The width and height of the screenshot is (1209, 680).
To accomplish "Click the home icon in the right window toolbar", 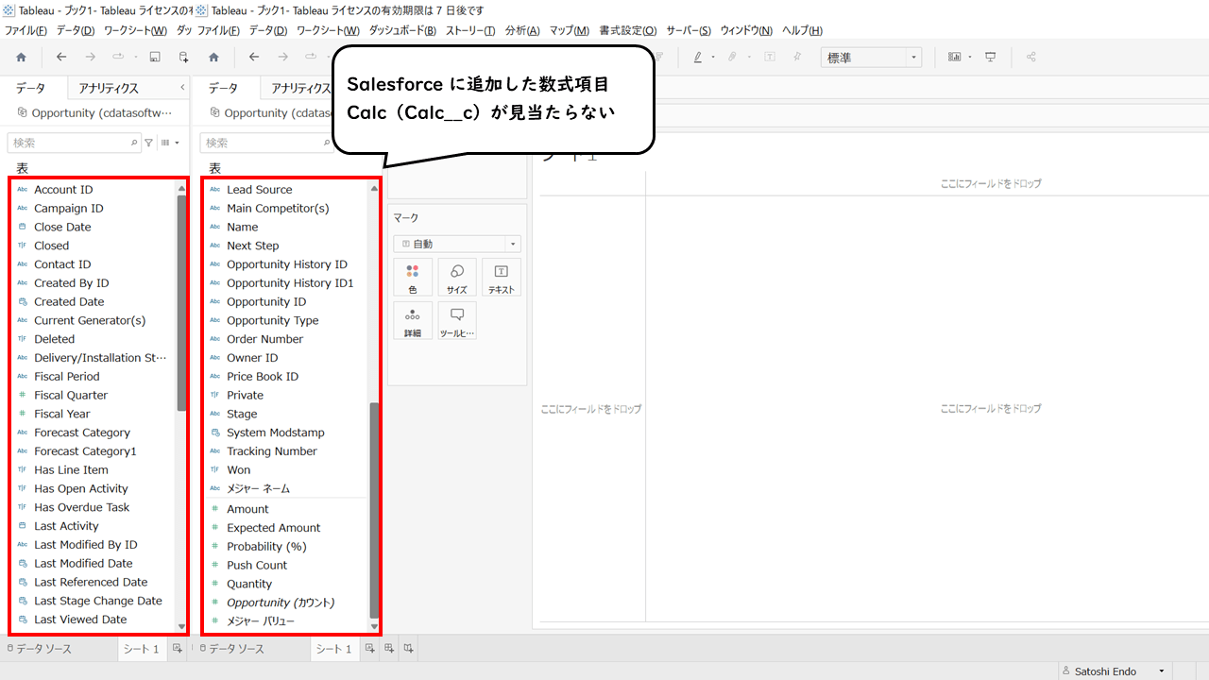I will [213, 57].
